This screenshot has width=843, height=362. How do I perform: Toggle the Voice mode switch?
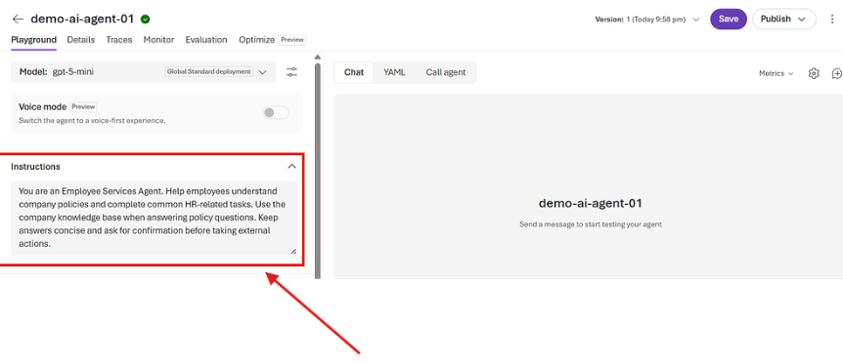pyautogui.click(x=276, y=112)
